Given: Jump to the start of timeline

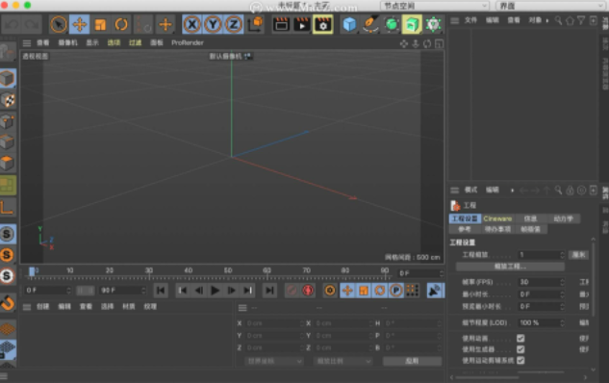Looking at the screenshot, I should pos(161,291).
